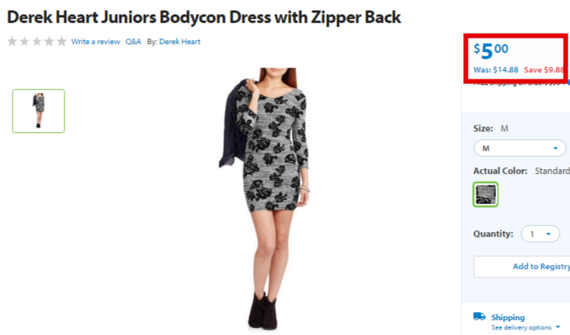570x335 pixels.
Task: Open the size M dropdown
Action: pyautogui.click(x=520, y=149)
